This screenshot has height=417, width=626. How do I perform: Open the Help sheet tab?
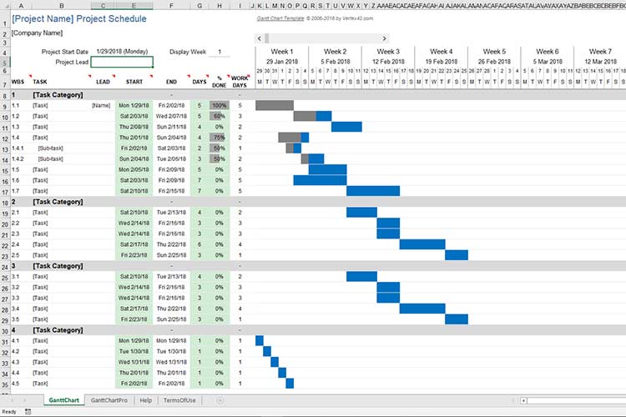pyautogui.click(x=146, y=401)
